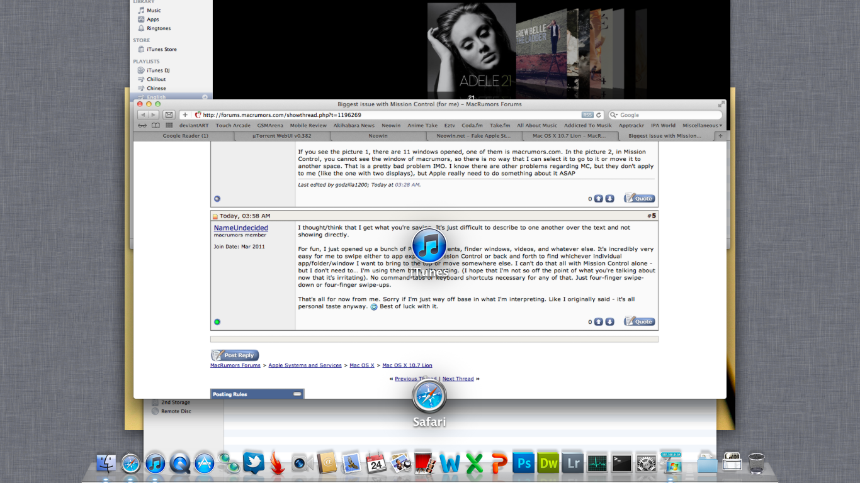Open MacRumors Forums breadcrumb link
The width and height of the screenshot is (860, 483).
point(235,365)
